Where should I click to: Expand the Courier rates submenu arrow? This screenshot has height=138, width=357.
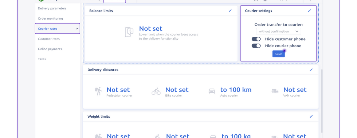(77, 29)
